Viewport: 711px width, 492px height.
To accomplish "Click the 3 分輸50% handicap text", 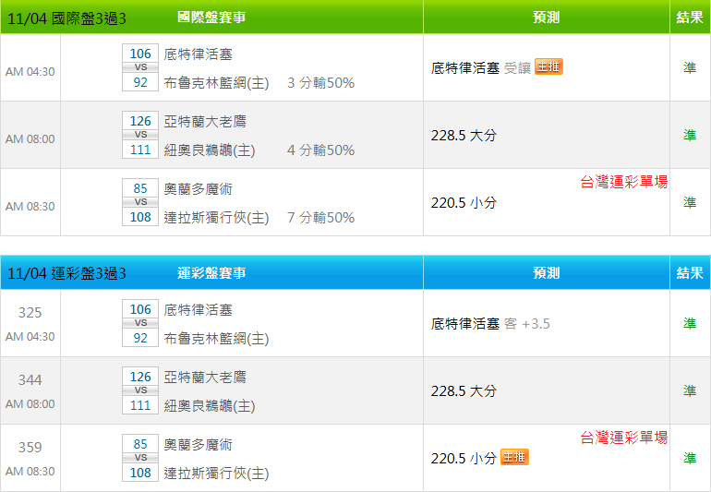I will tap(321, 82).
